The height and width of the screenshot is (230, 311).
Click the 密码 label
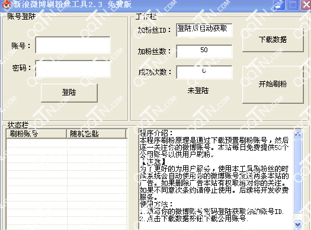click(21, 68)
